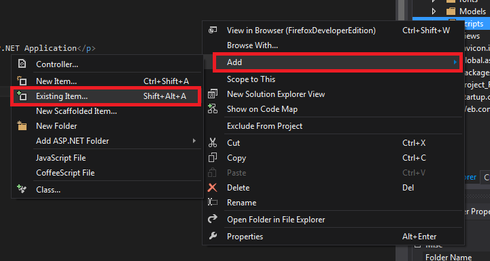Click the Rename icon
The image size is (490, 261).
pos(213,203)
